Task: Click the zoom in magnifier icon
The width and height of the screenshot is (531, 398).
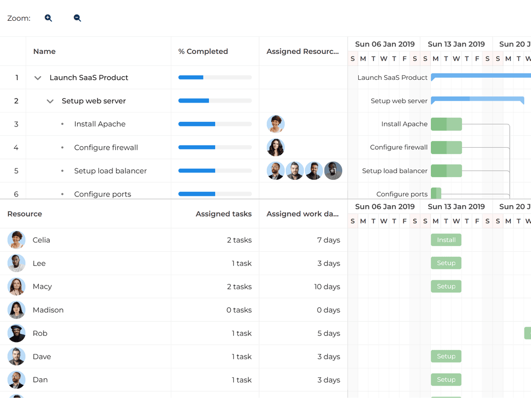Action: coord(48,18)
